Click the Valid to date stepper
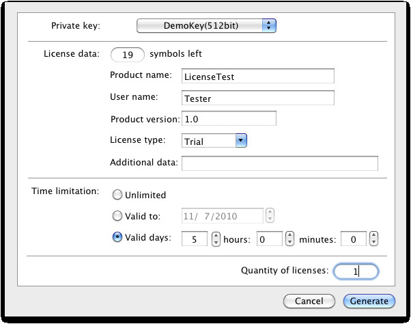The height and width of the screenshot is (324, 411). (270, 215)
